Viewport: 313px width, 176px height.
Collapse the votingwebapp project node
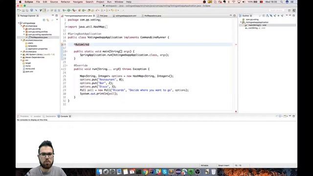pyautogui.click(x=19, y=23)
